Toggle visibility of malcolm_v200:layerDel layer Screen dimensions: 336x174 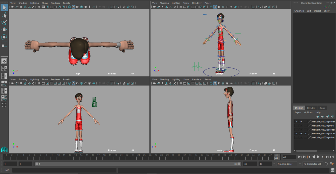[296, 122]
